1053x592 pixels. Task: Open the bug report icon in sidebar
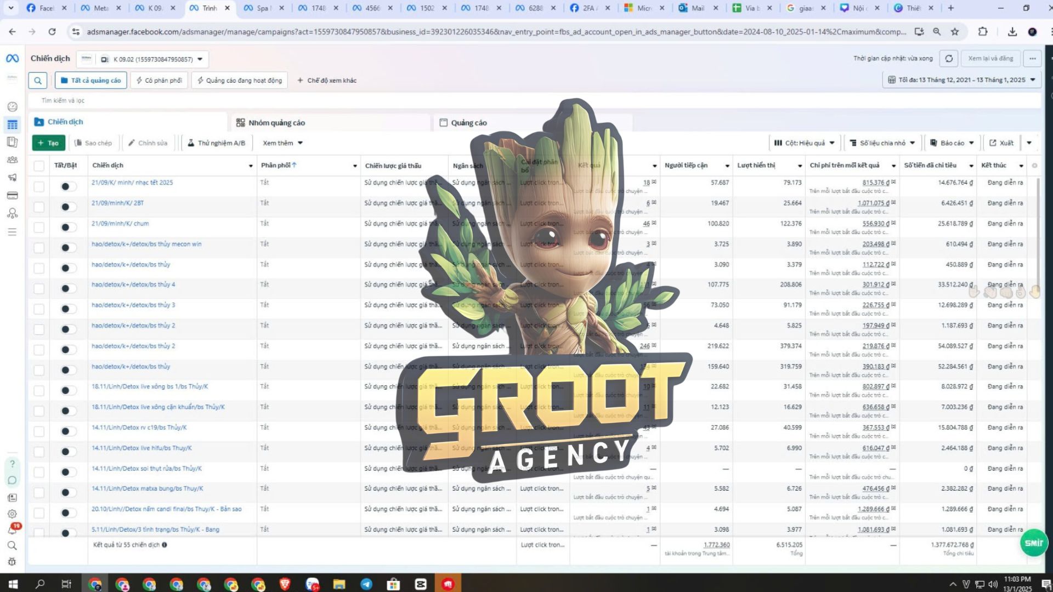[12, 562]
